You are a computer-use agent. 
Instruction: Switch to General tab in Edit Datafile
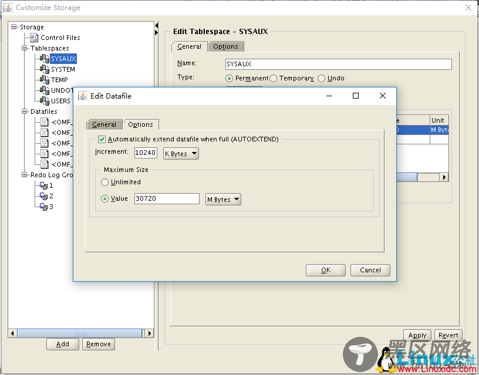pyautogui.click(x=104, y=124)
